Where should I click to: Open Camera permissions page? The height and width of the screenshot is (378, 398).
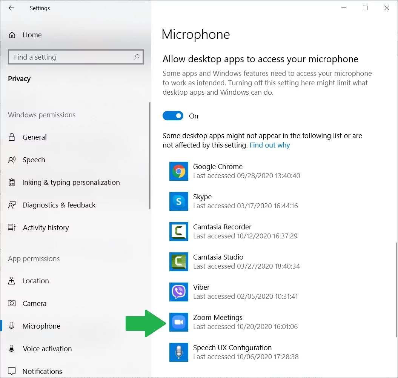pos(34,304)
